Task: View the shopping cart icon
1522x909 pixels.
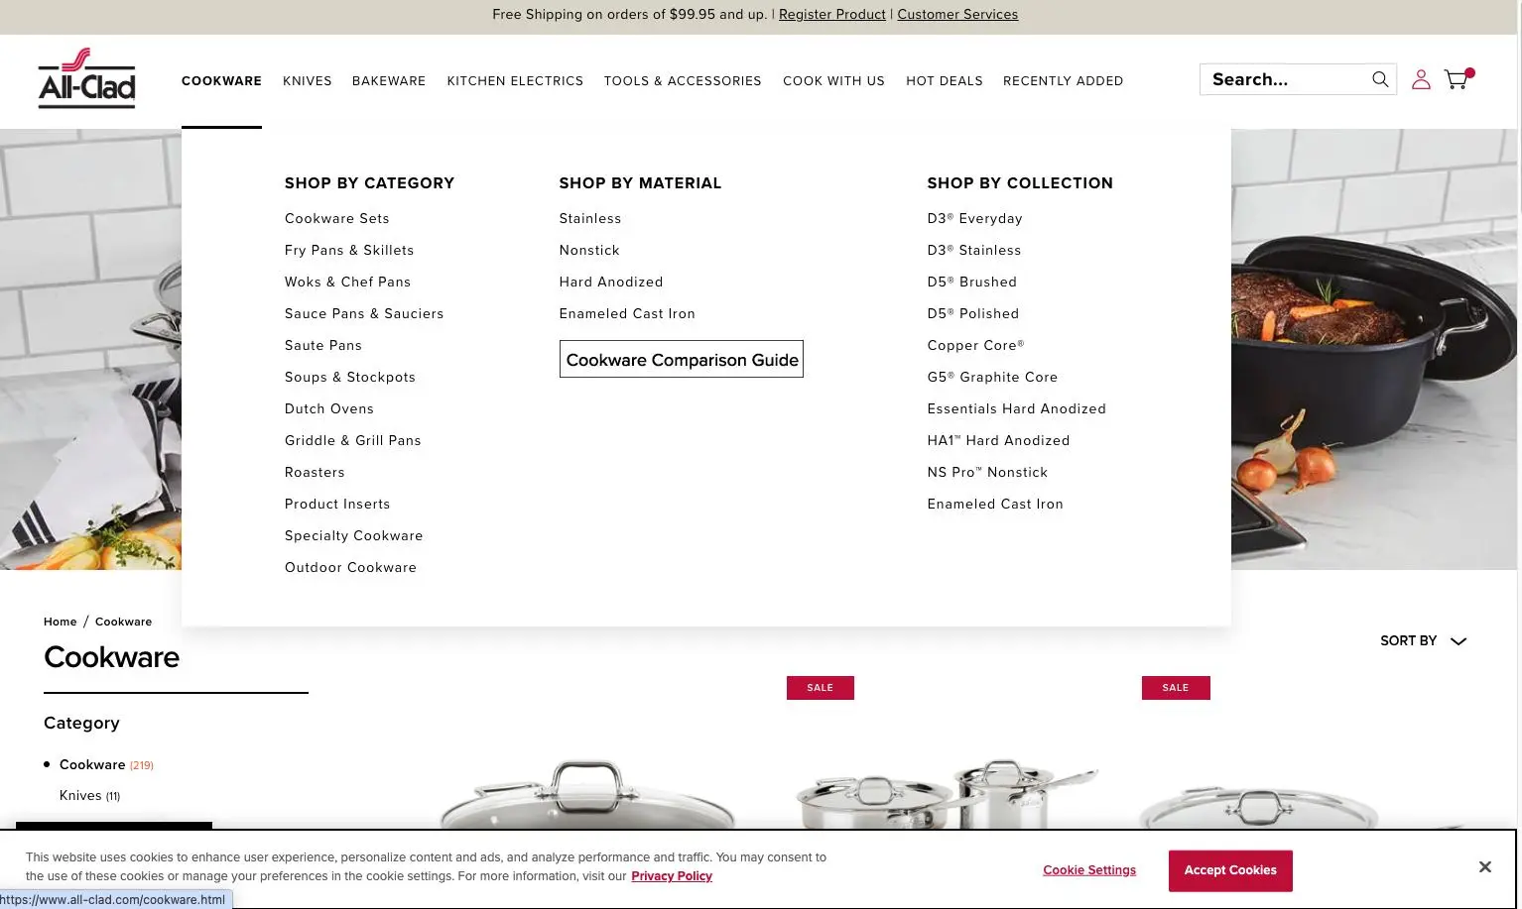Action: pos(1456,79)
